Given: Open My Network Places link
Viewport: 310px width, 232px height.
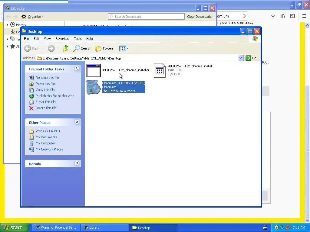Looking at the screenshot, I should coord(49,149).
